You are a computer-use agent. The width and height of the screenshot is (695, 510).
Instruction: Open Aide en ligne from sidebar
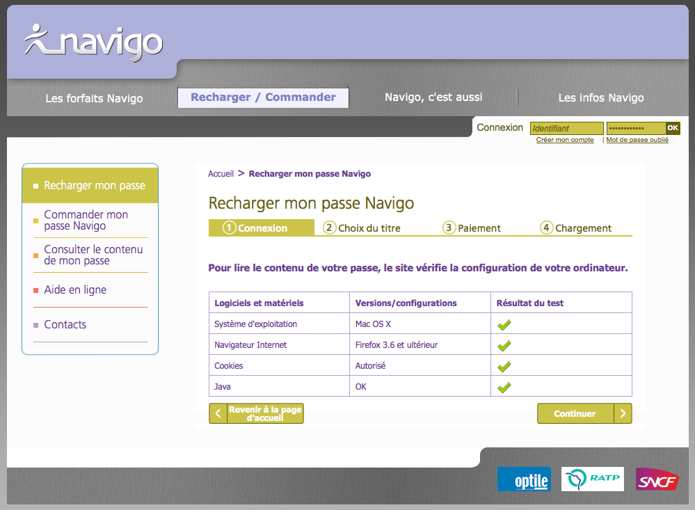75,290
